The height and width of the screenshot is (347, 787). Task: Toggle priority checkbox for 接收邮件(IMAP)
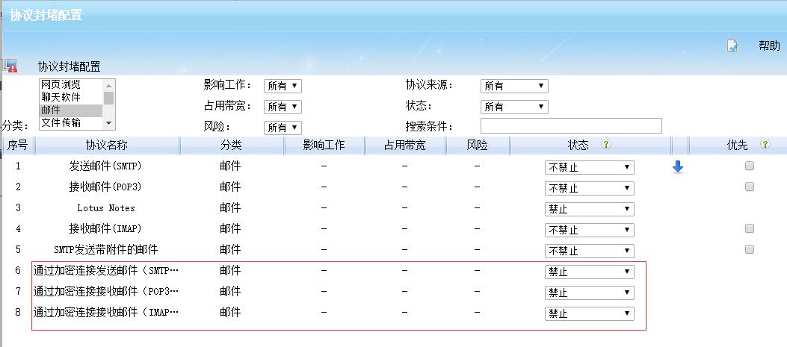[x=750, y=228]
